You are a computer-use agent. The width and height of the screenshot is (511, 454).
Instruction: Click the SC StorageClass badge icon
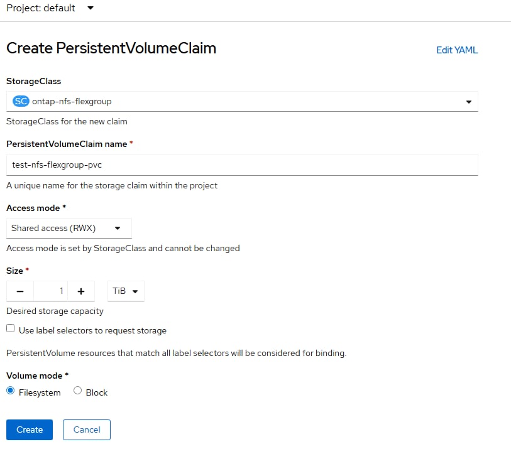point(21,101)
